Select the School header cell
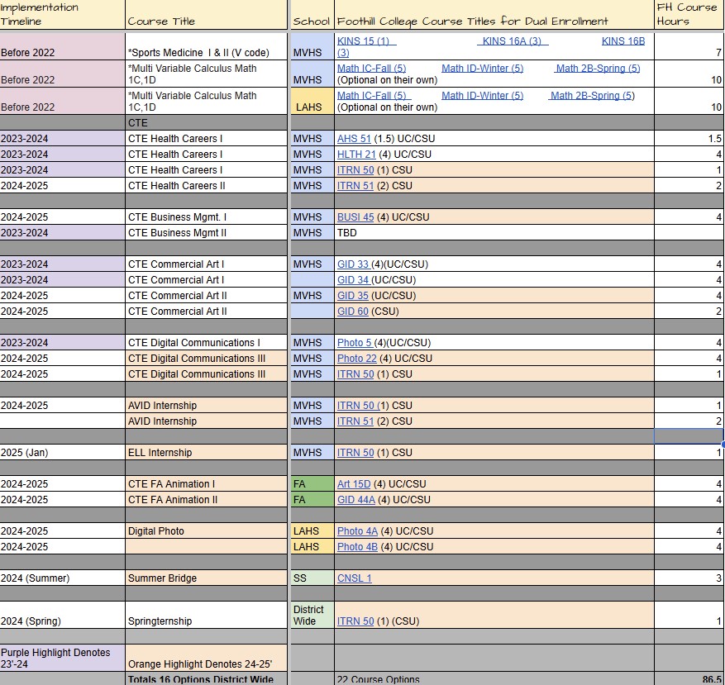This screenshot has width=725, height=685. [312, 15]
